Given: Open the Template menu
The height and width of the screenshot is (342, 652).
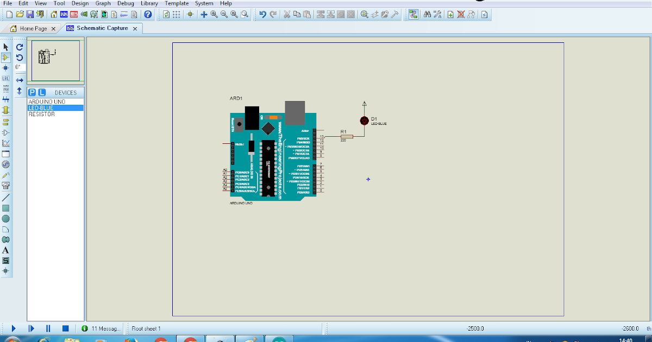Looking at the screenshot, I should click(x=177, y=3).
